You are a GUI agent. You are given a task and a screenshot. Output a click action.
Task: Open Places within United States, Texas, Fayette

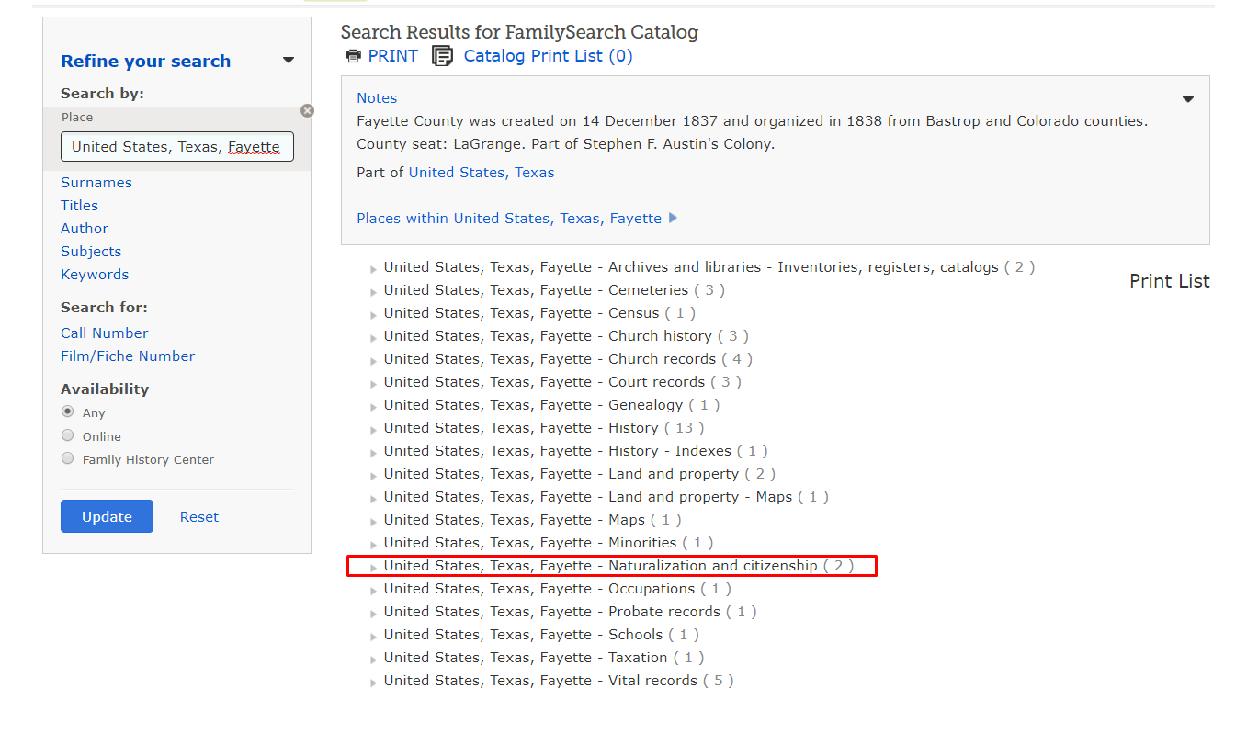point(509,219)
